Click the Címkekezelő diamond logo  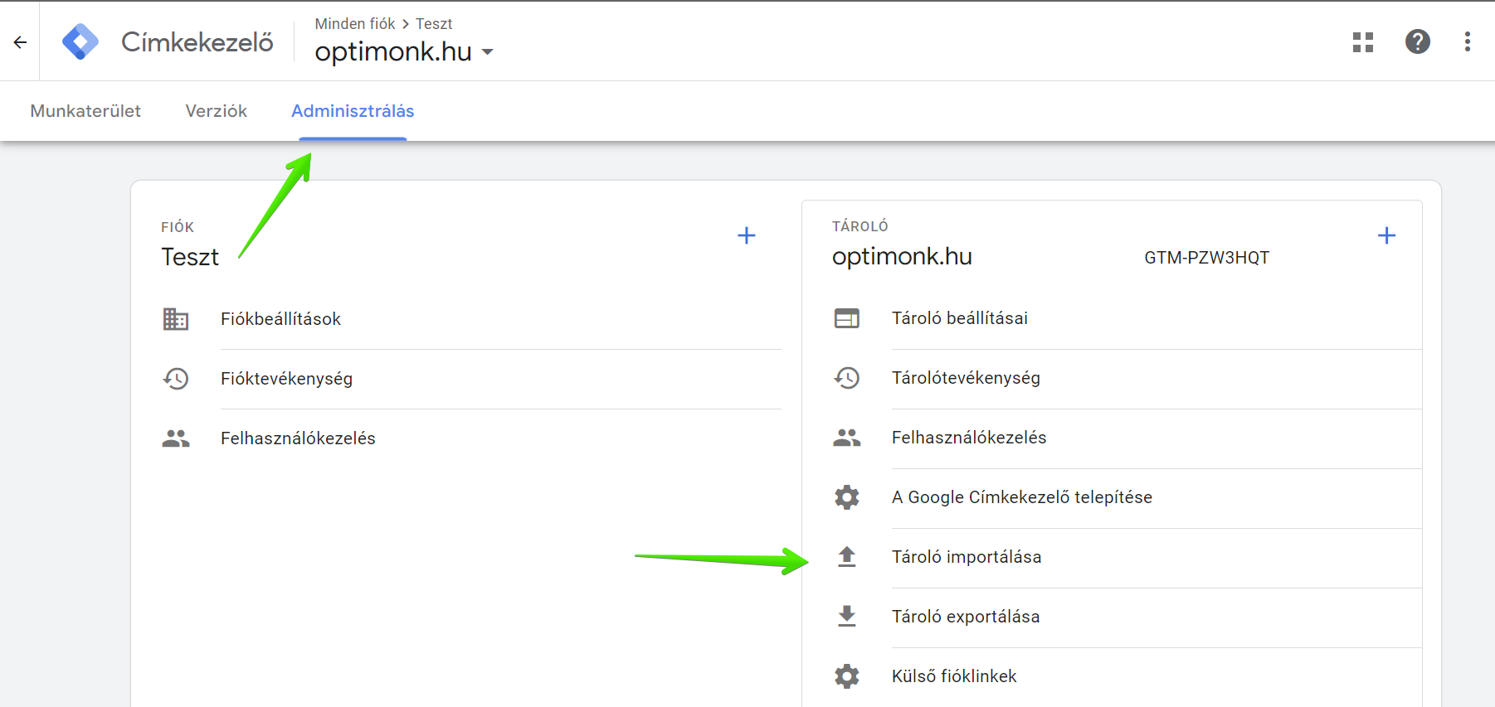80,41
